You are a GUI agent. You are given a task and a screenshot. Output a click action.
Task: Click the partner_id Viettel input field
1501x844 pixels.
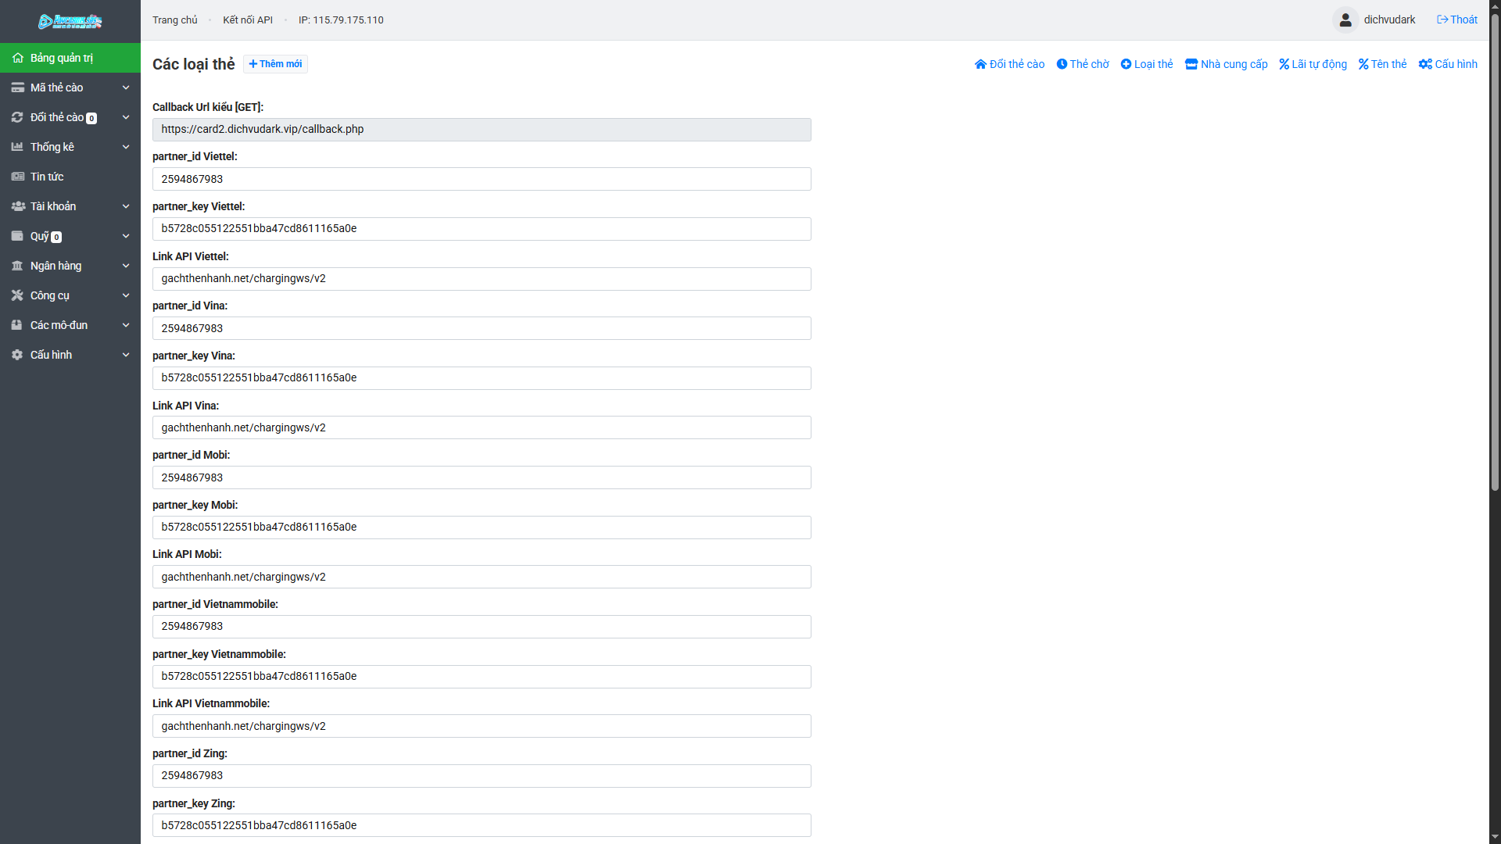(x=482, y=179)
